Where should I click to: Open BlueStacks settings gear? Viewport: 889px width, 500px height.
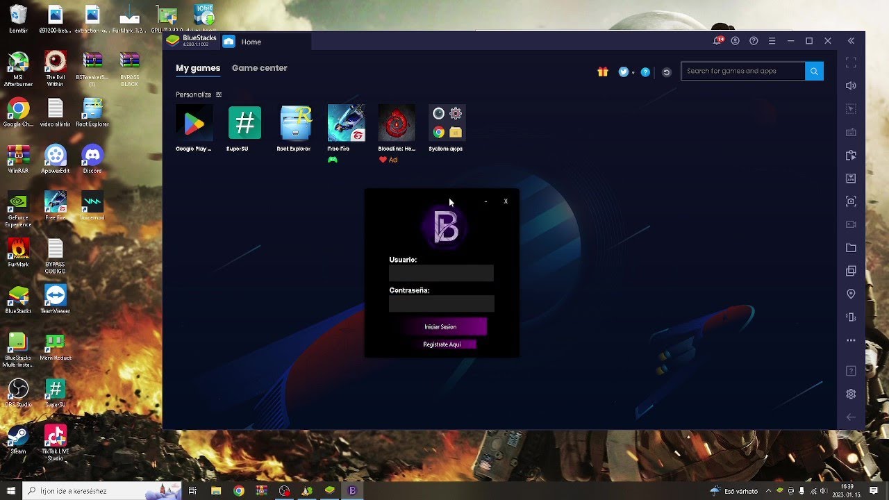click(851, 394)
